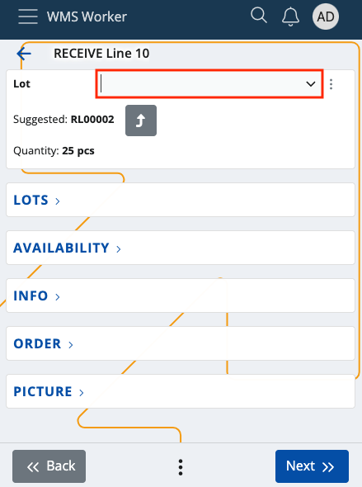The image size is (362, 487).
Task: Click the Next button
Action: [x=312, y=466]
